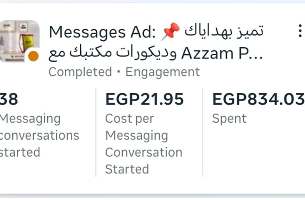Click the "Engagement" objective label
This screenshot has height=200, width=305.
[x=162, y=72]
